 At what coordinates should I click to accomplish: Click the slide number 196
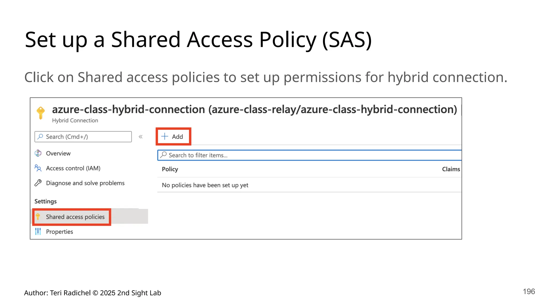(529, 292)
